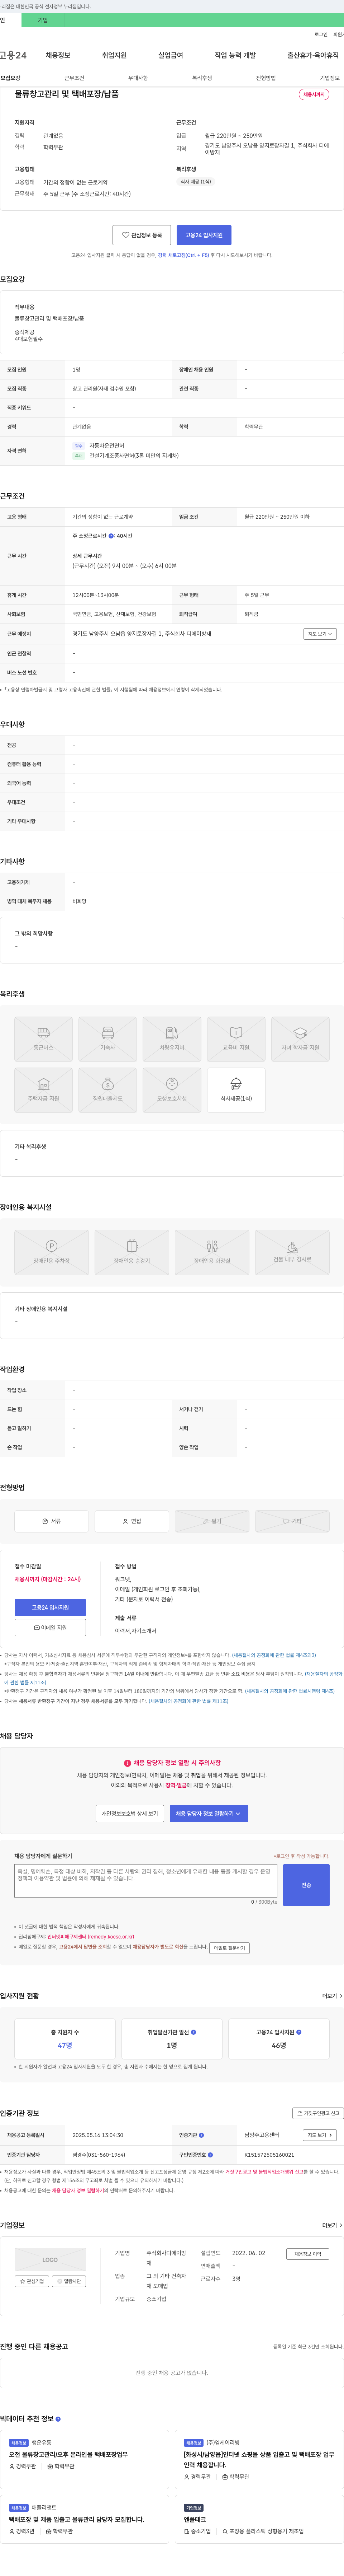Select the 직원대출제도 welfare icon
The height and width of the screenshot is (2576, 344).
(108, 1090)
